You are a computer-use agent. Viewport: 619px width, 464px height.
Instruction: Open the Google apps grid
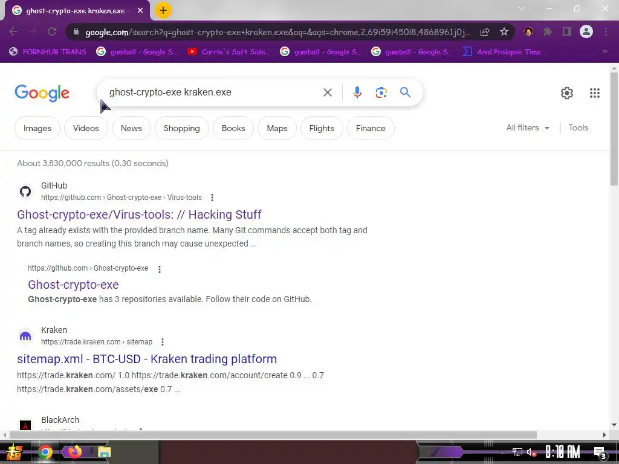(x=595, y=93)
